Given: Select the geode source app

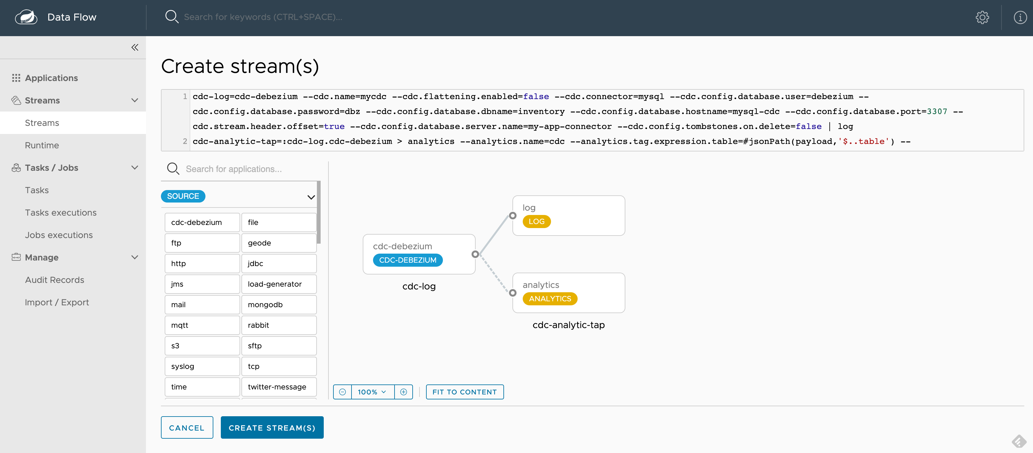Looking at the screenshot, I should [279, 243].
